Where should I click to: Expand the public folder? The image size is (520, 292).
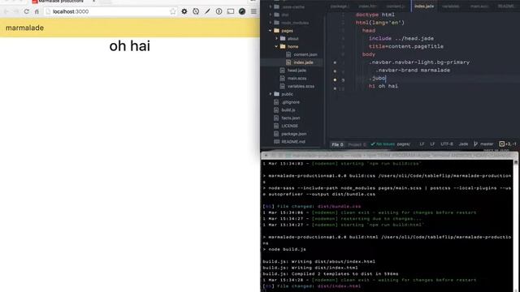point(271,94)
